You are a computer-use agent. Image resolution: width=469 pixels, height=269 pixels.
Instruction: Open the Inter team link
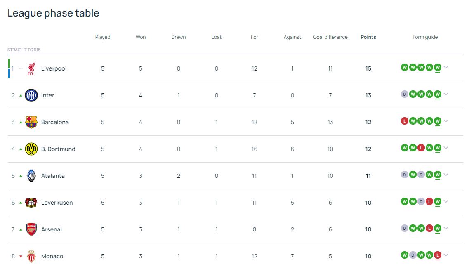point(47,95)
